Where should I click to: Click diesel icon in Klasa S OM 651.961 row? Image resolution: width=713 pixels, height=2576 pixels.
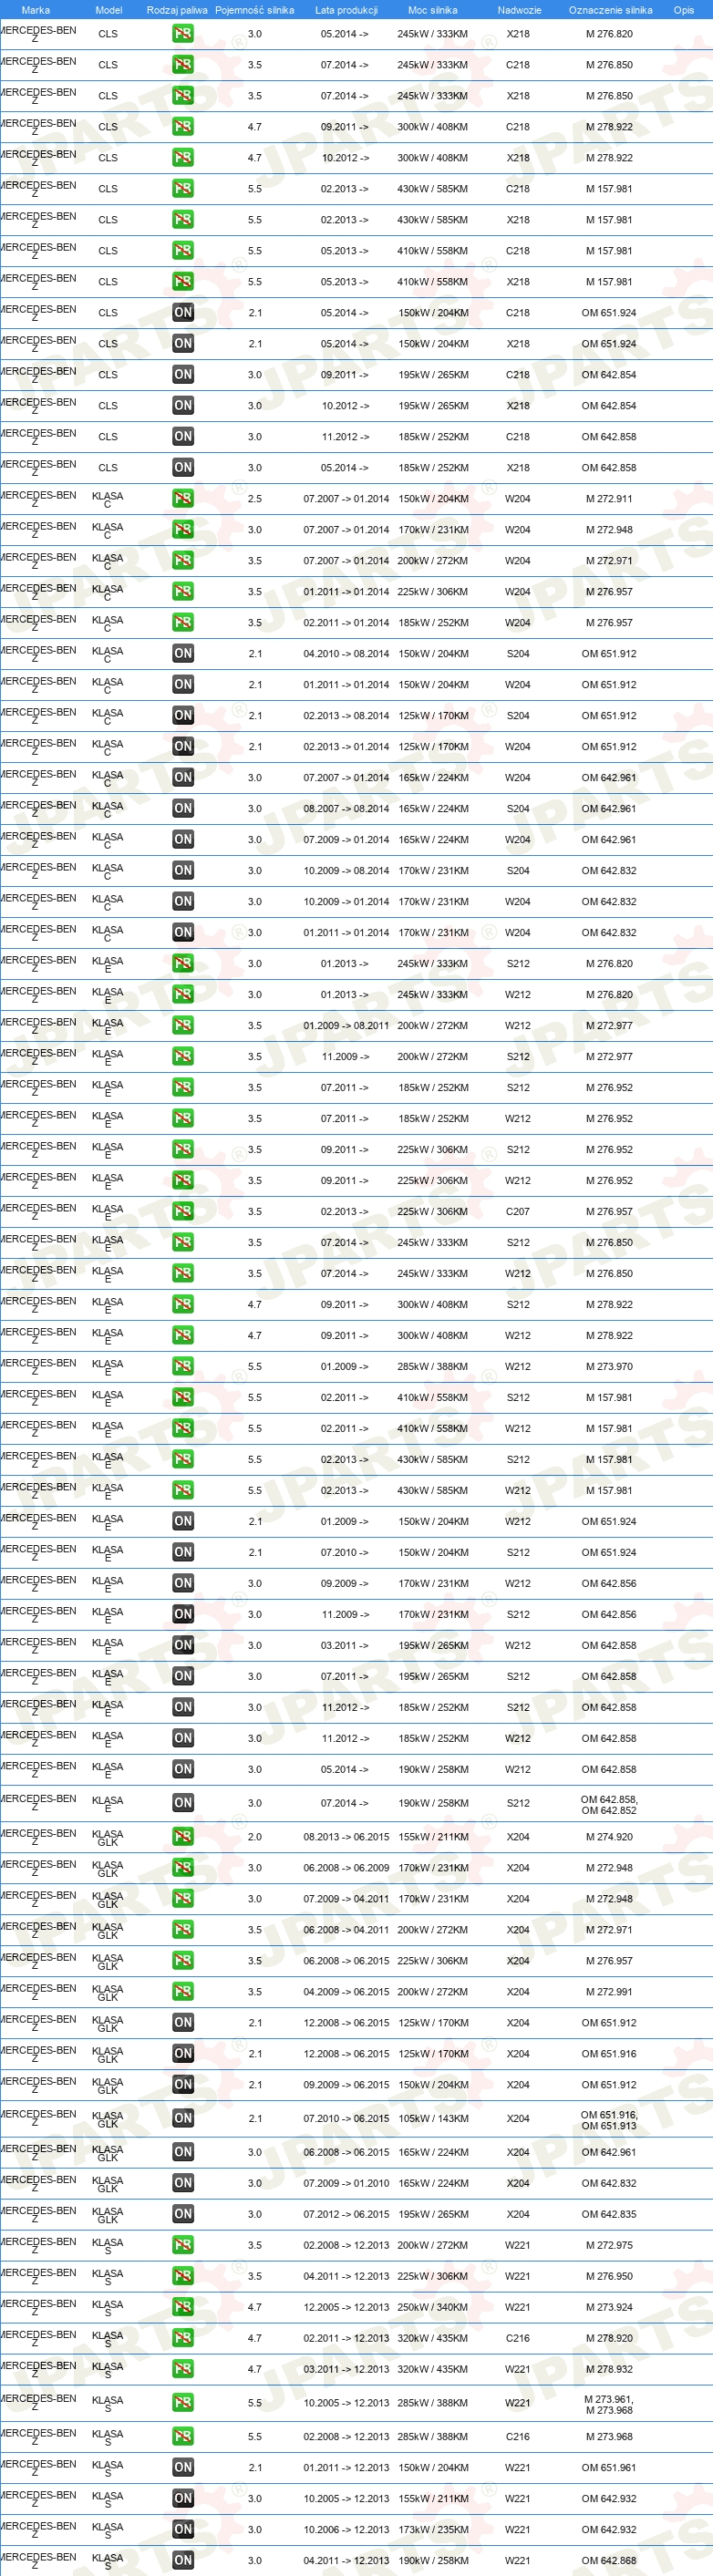tap(183, 2468)
